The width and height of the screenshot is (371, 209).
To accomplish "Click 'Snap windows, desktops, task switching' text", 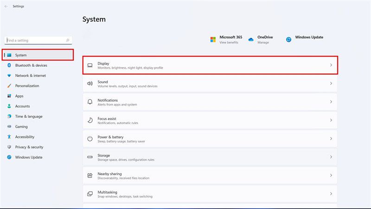I will click(125, 196).
